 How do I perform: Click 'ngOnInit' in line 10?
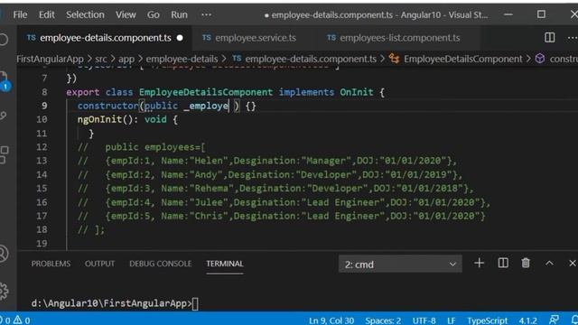[x=99, y=120]
